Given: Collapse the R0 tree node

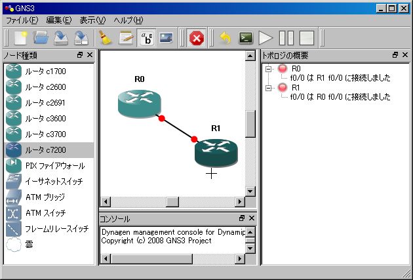Looking at the screenshot, I should [x=268, y=69].
